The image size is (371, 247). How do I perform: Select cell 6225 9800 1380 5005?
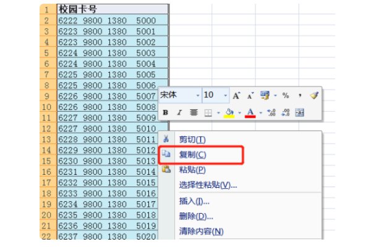coord(113,74)
